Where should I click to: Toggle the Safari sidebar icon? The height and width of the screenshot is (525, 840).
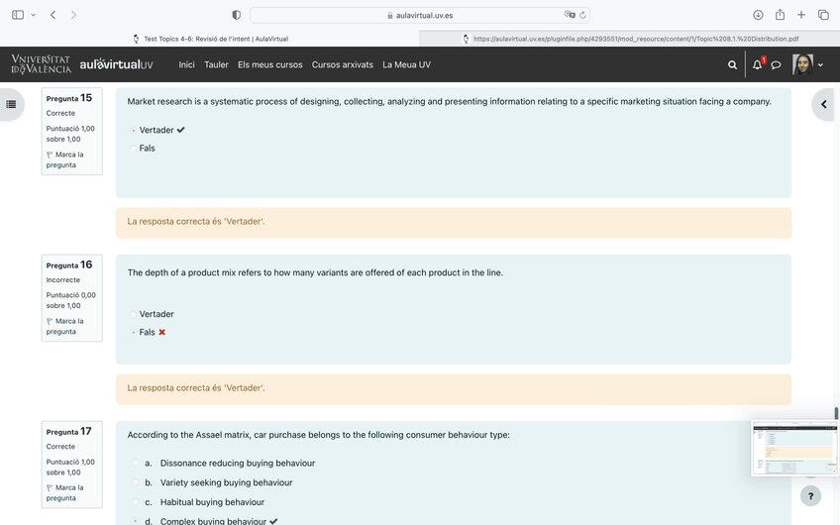17,15
